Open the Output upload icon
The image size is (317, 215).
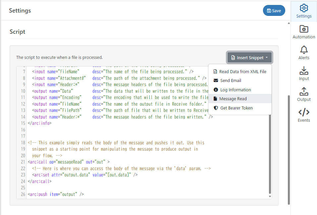[304, 92]
